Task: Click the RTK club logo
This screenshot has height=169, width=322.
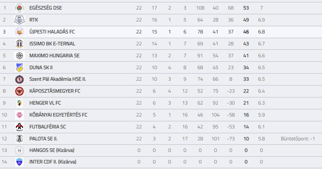Action: pos(19,20)
